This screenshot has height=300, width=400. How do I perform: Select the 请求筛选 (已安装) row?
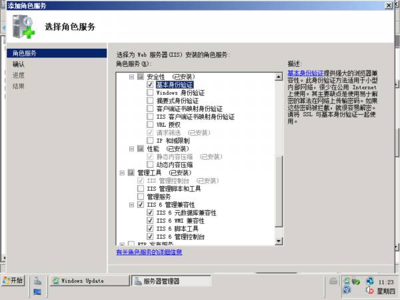coord(183,133)
